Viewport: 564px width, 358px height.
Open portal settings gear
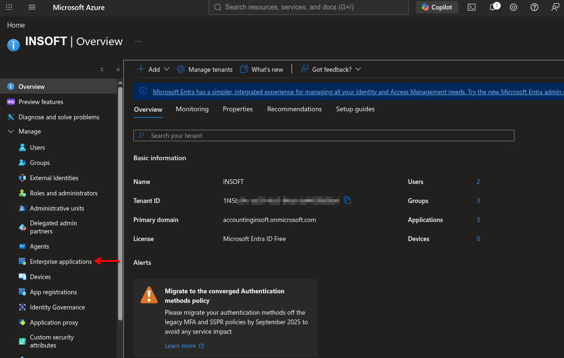click(514, 7)
